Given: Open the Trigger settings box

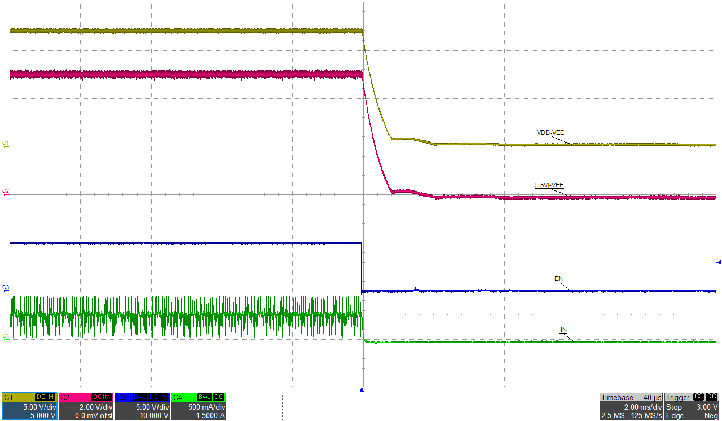Looking at the screenshot, I should [693, 406].
